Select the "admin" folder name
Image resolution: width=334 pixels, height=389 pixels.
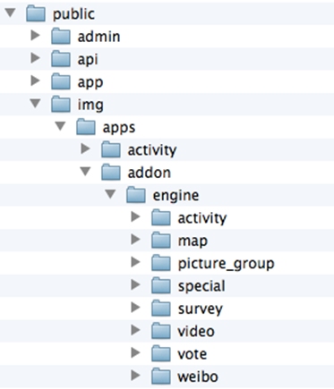[x=98, y=37]
